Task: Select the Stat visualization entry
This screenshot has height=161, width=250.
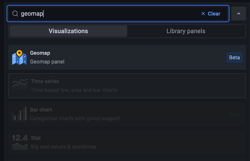Action: 125,142
